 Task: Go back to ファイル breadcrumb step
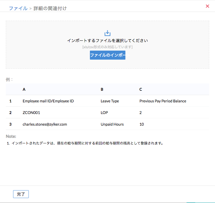[x=18, y=8]
